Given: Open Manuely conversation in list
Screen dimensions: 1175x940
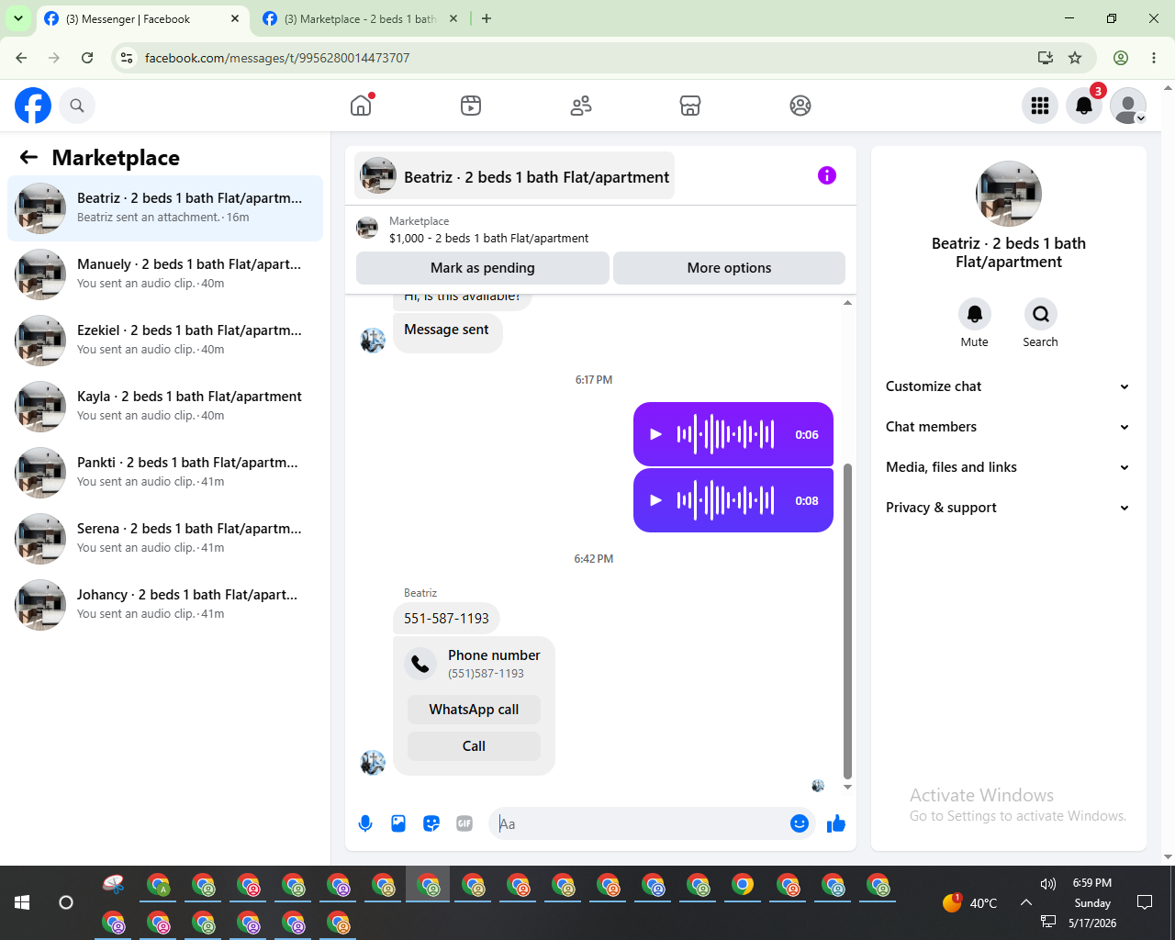Looking at the screenshot, I should pyautogui.click(x=165, y=274).
